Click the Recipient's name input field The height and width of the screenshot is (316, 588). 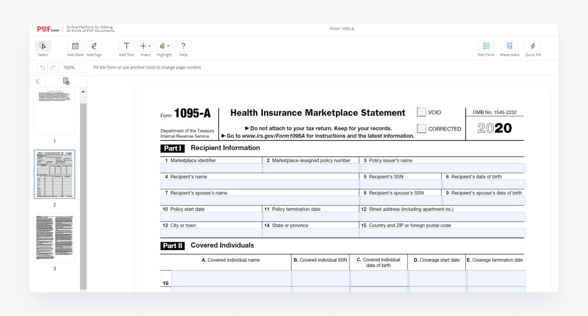click(259, 184)
